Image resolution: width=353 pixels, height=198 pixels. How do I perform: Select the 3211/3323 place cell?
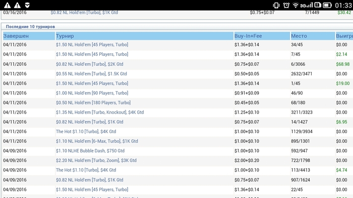[302, 113]
